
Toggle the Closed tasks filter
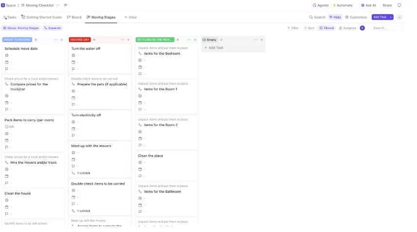click(x=326, y=28)
